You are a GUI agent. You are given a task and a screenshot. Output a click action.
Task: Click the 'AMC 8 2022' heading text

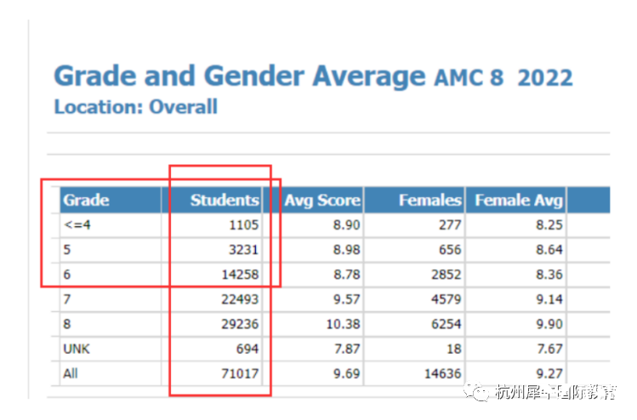point(503,78)
